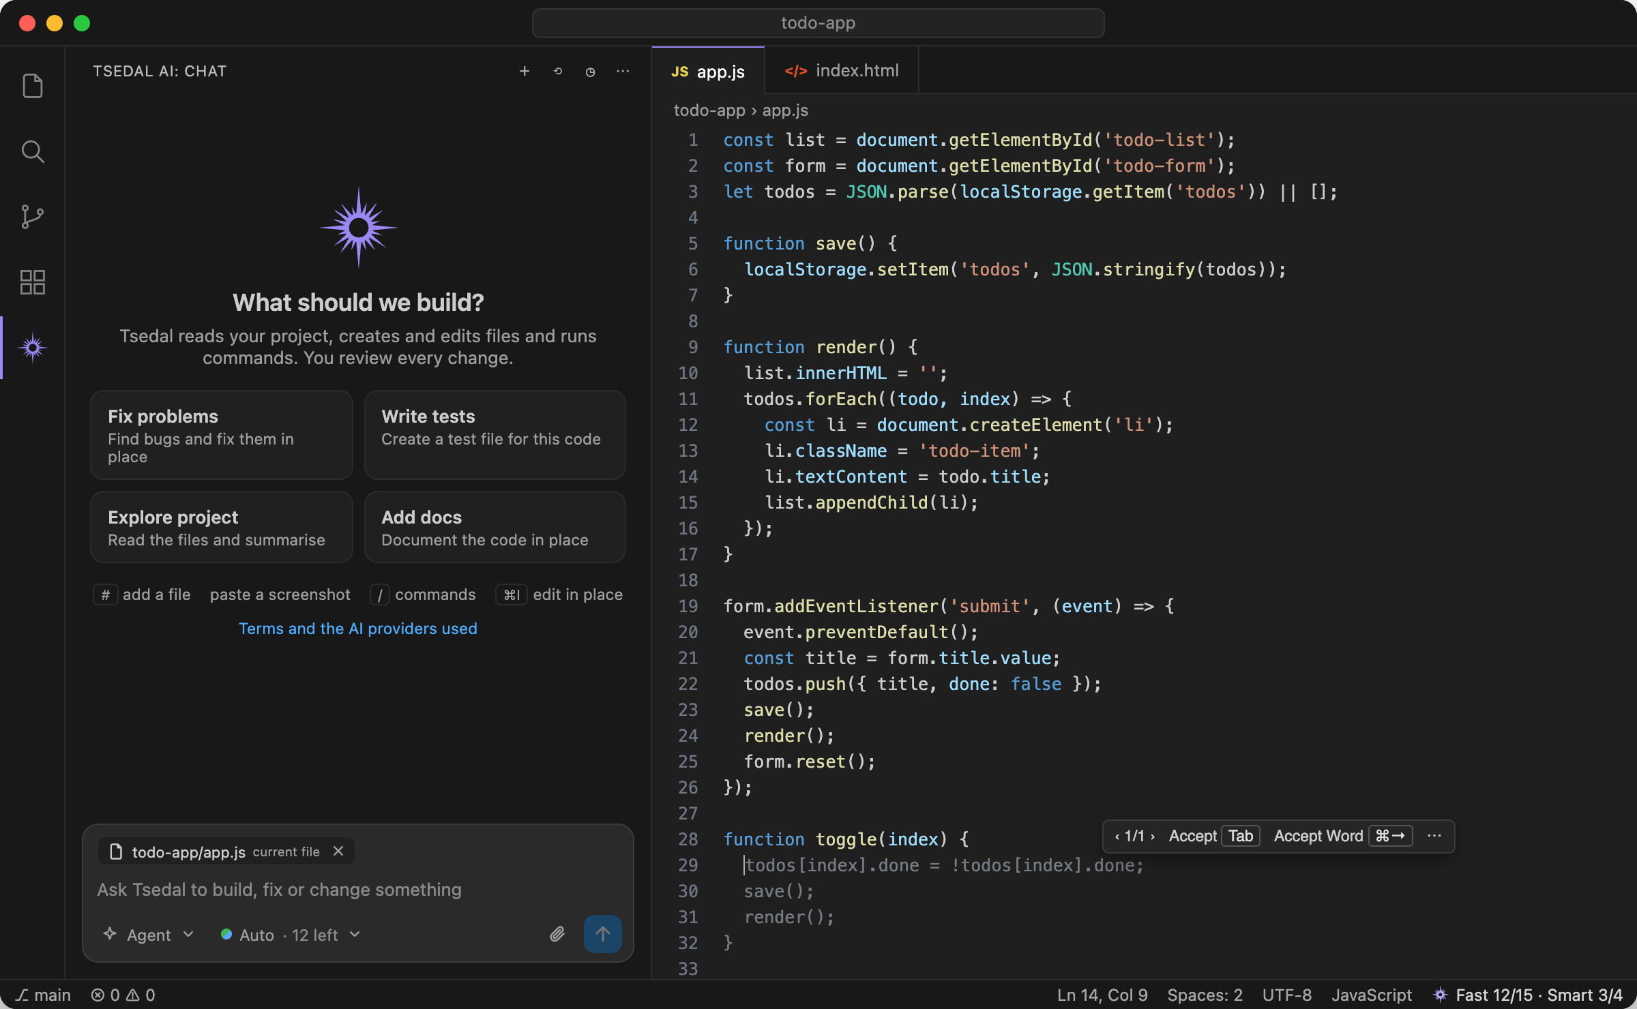Attach a file with paperclip icon
Screen dimensions: 1637x1009
pos(557,934)
